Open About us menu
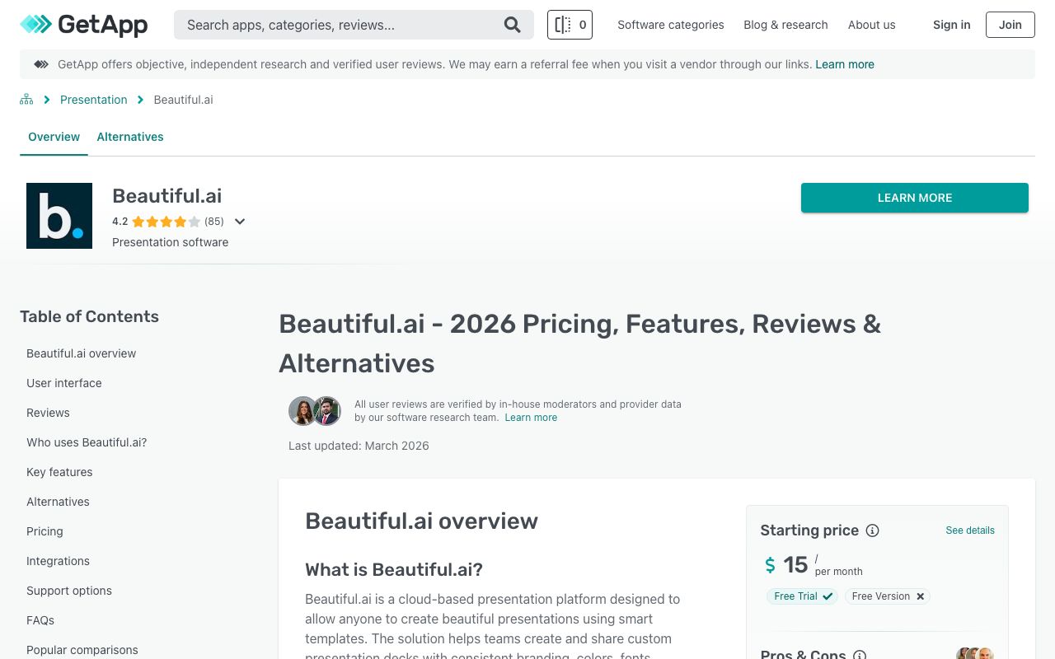 click(x=871, y=25)
